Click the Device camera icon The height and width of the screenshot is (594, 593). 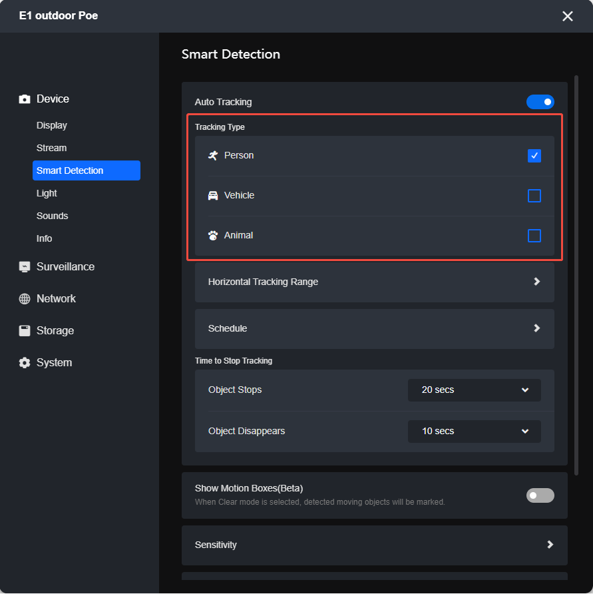[x=25, y=99]
